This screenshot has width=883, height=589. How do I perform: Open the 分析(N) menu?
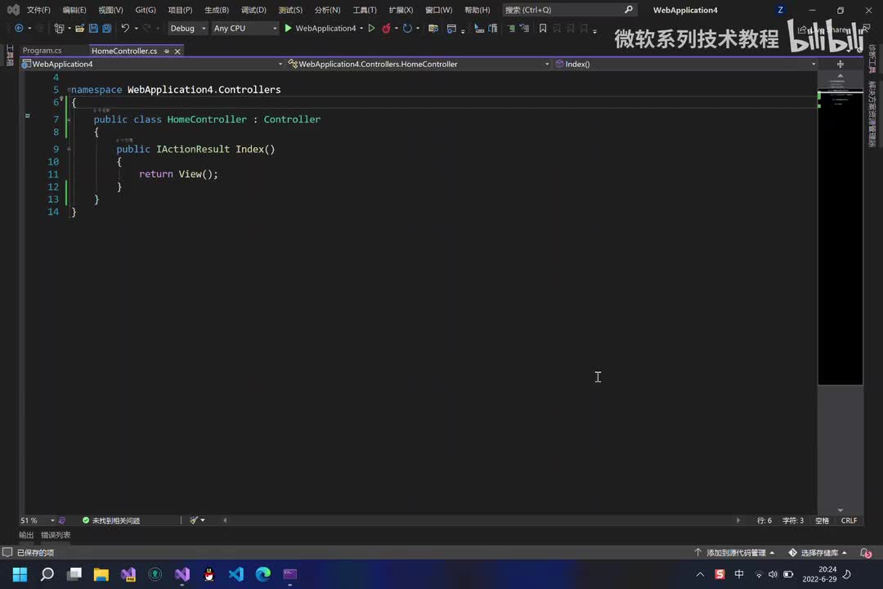tap(327, 10)
